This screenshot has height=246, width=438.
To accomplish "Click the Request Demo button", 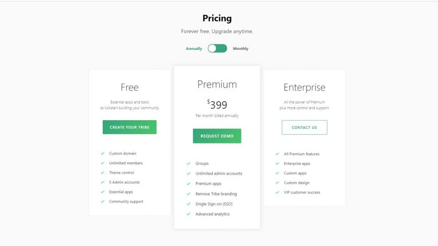I will click(x=217, y=136).
